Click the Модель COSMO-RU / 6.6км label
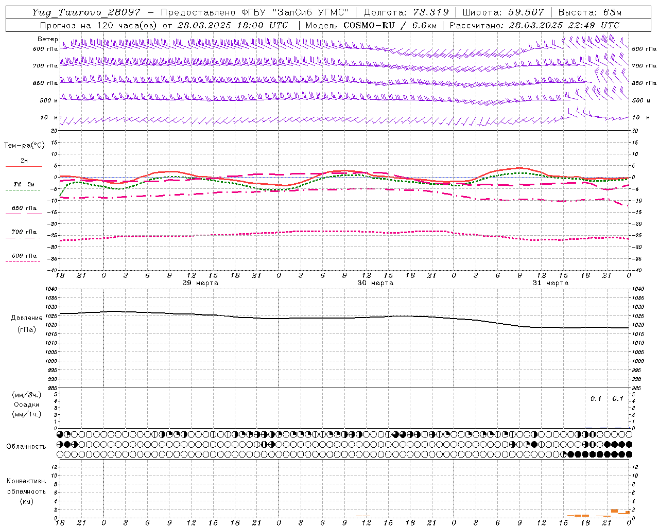Image resolution: width=659 pixels, height=527 pixels. 371,25
